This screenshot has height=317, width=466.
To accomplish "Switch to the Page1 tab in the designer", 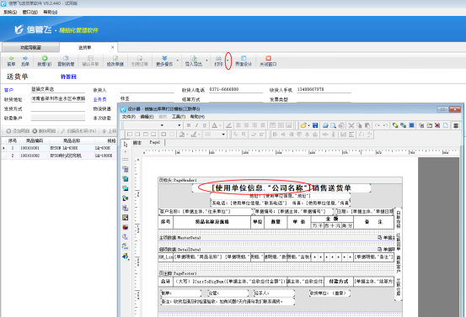I will pyautogui.click(x=154, y=143).
